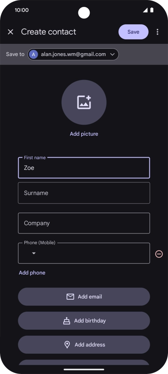Image resolution: width=168 pixels, height=374 pixels.
Task: Select the Surname input field
Action: [x=84, y=193]
